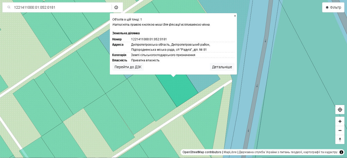
Task: Focus the cadastral number search field
Action: [61, 7]
